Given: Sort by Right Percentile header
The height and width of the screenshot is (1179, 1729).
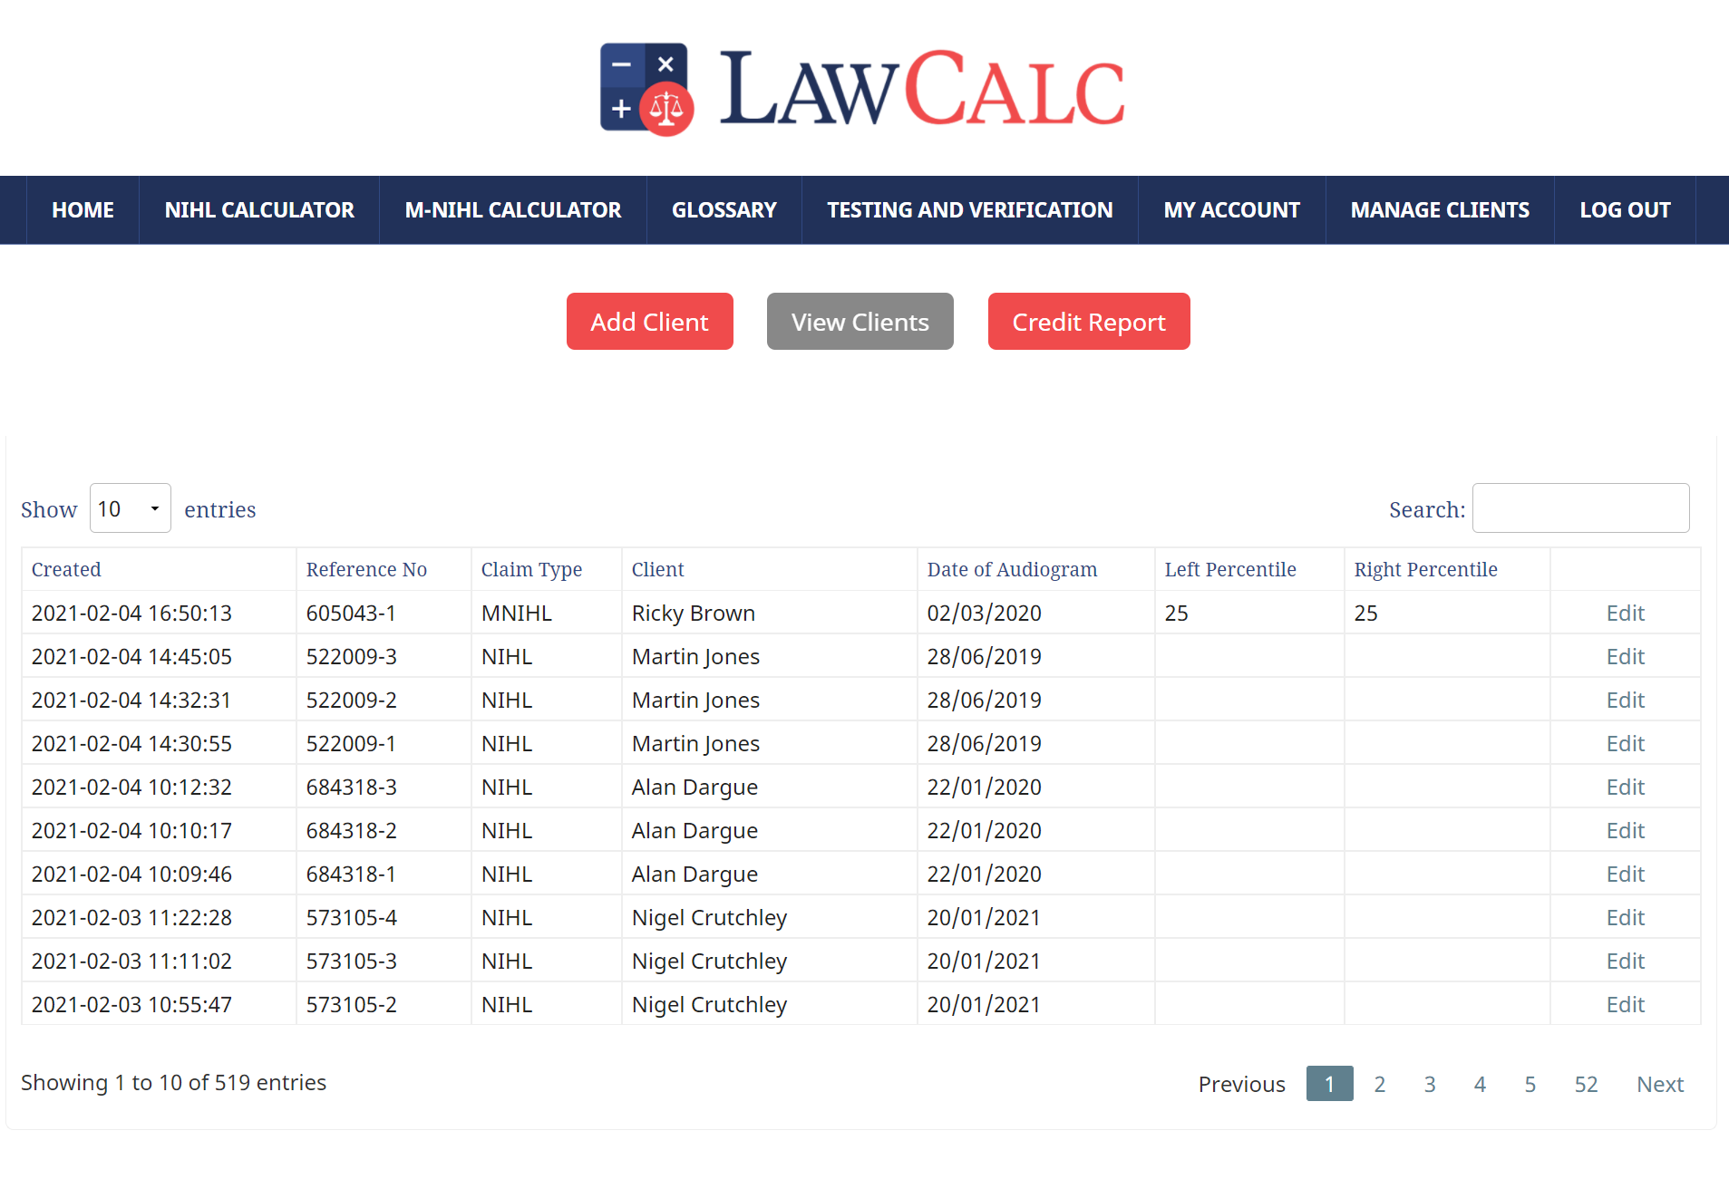Looking at the screenshot, I should pos(1447,569).
